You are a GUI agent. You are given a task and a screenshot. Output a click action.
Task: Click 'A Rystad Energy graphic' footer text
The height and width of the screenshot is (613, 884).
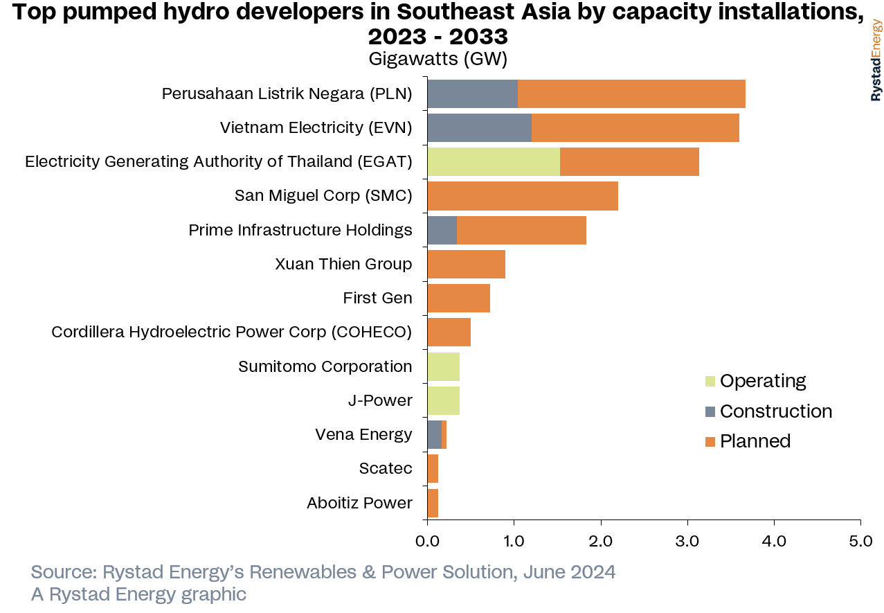(x=138, y=594)
